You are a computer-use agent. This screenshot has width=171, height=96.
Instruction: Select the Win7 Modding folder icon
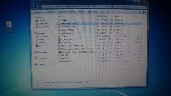[59, 33]
